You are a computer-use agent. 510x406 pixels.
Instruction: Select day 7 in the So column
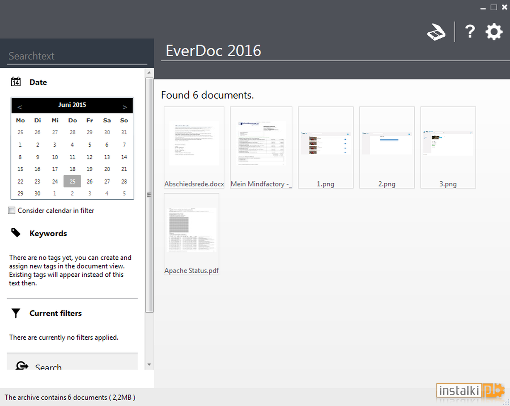pos(124,145)
